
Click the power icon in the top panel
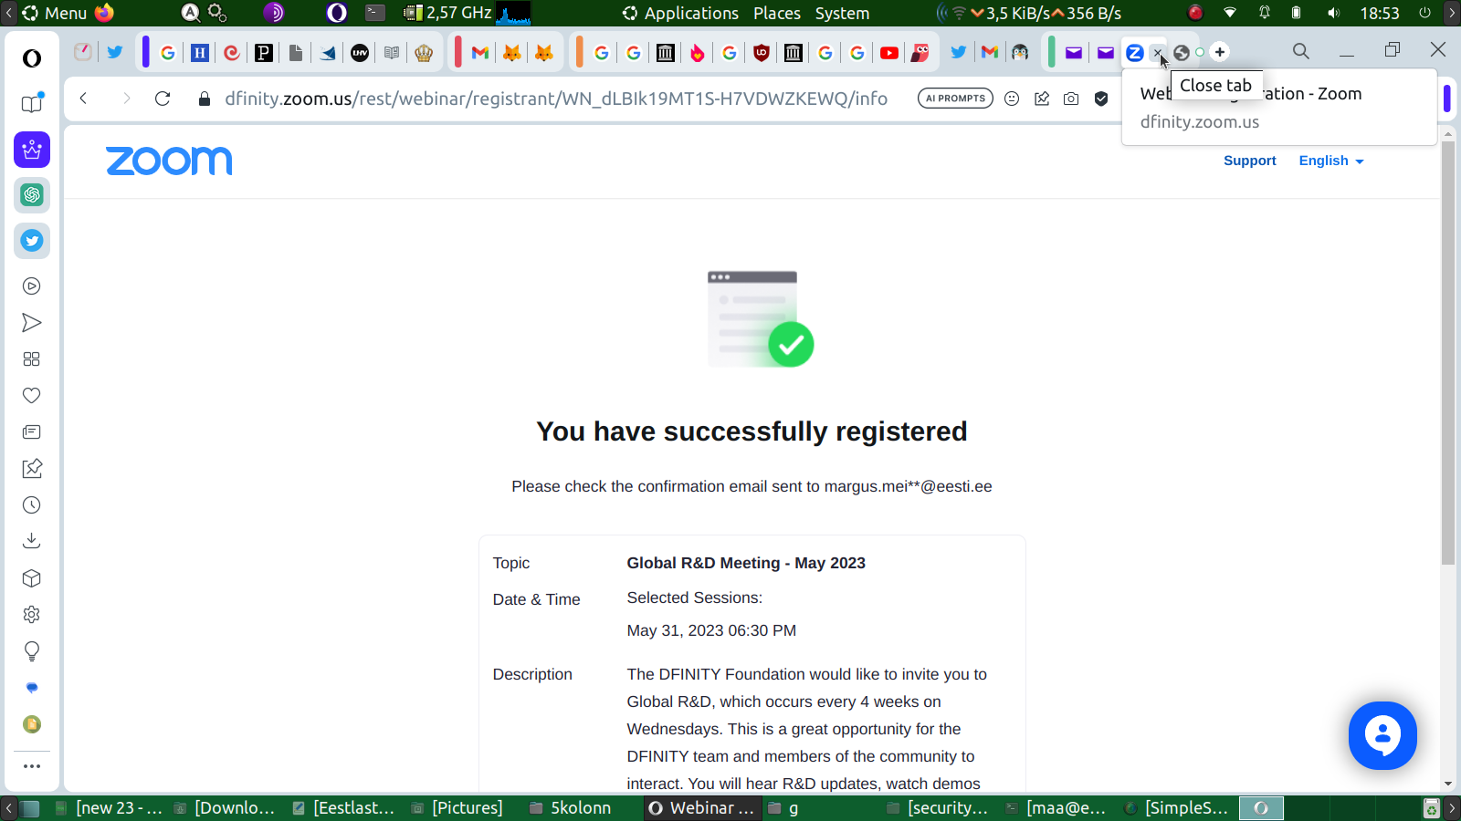pyautogui.click(x=1424, y=13)
